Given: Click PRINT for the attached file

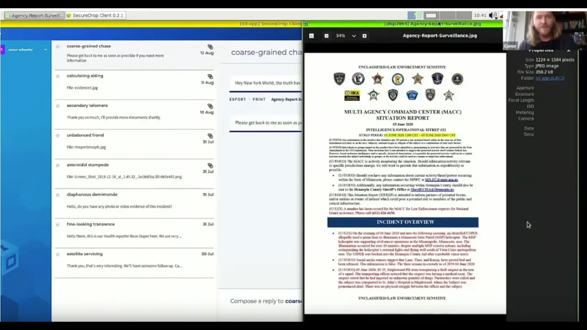Looking at the screenshot, I should point(259,99).
